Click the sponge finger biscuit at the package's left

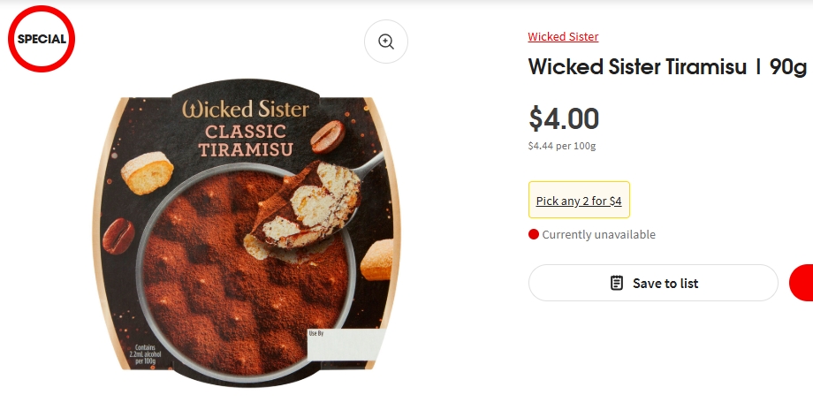147,174
